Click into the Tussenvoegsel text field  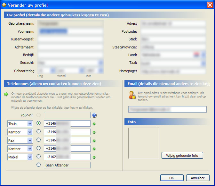coord(71,39)
